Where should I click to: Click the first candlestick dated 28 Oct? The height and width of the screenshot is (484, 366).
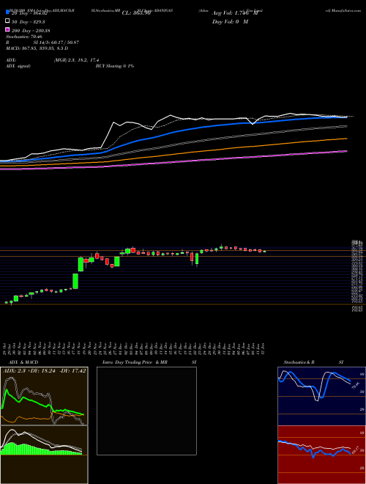tap(6, 302)
